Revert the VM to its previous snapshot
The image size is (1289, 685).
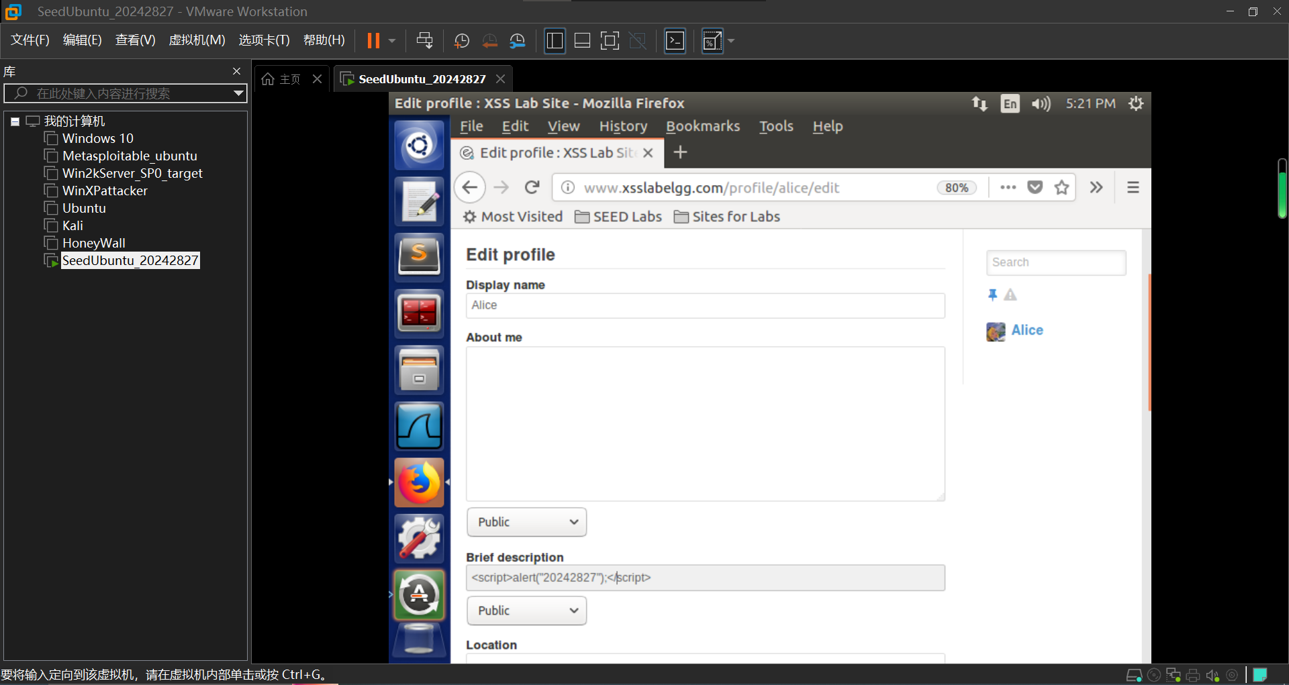(490, 41)
